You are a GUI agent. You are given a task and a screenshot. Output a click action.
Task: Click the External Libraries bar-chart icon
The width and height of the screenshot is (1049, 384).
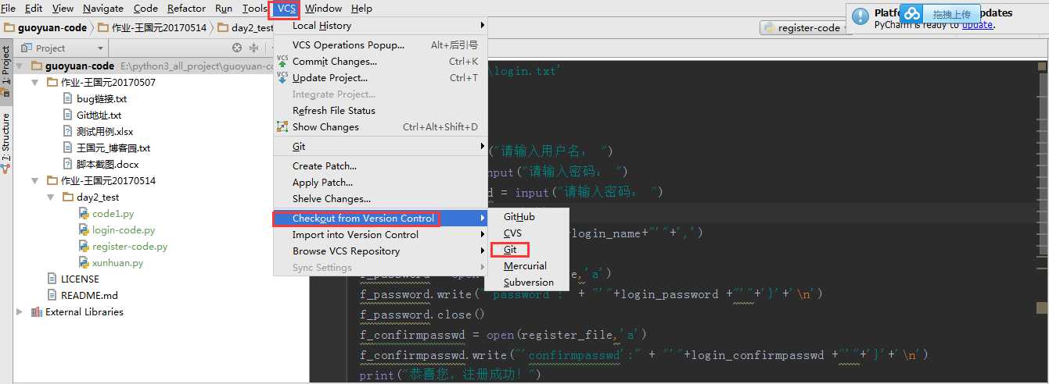37,311
